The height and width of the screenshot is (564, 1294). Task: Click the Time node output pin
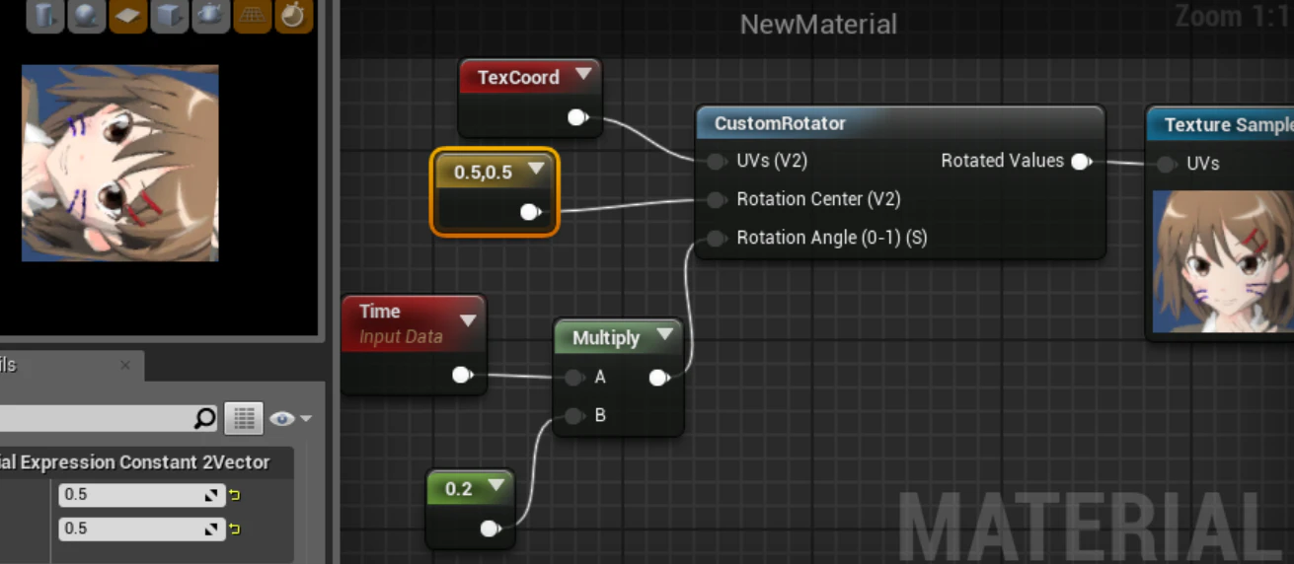pyautogui.click(x=462, y=375)
